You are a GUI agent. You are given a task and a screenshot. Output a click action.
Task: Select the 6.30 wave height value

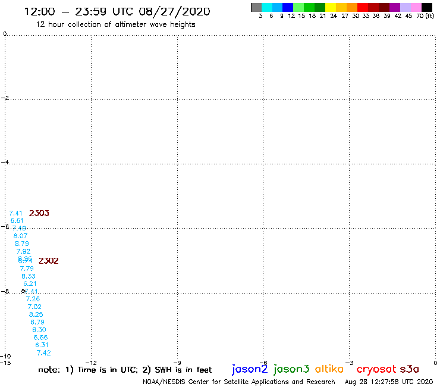pyautogui.click(x=39, y=330)
